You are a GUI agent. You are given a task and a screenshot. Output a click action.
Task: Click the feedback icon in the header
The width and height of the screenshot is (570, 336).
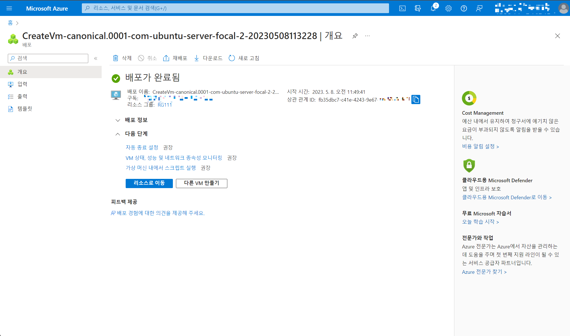479,8
